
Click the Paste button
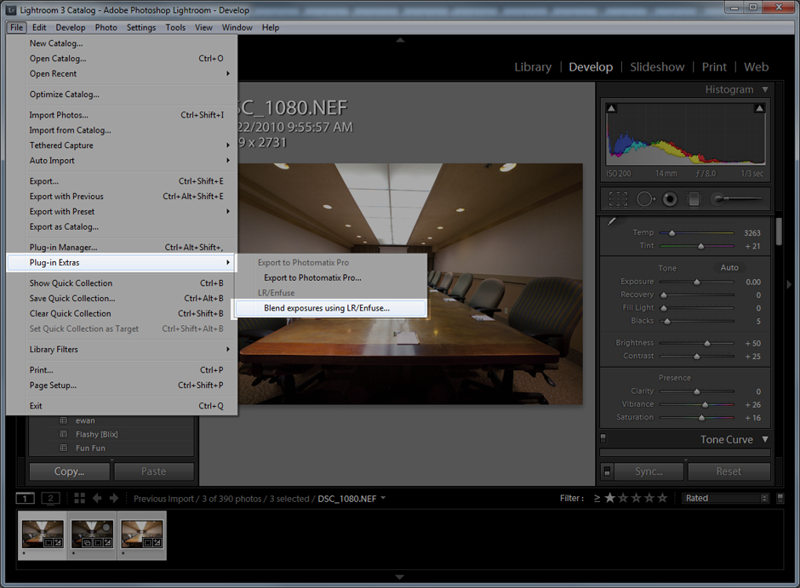(153, 471)
